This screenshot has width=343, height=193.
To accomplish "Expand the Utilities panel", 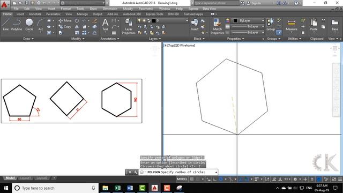I will coord(294,39).
